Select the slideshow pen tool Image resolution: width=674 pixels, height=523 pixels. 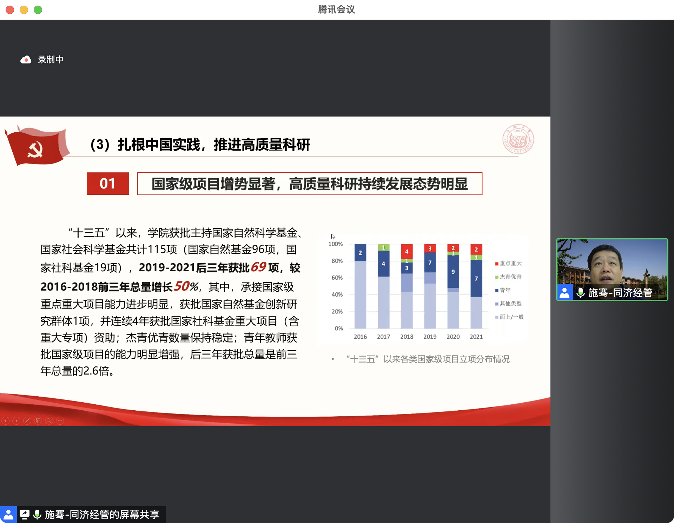tap(27, 421)
